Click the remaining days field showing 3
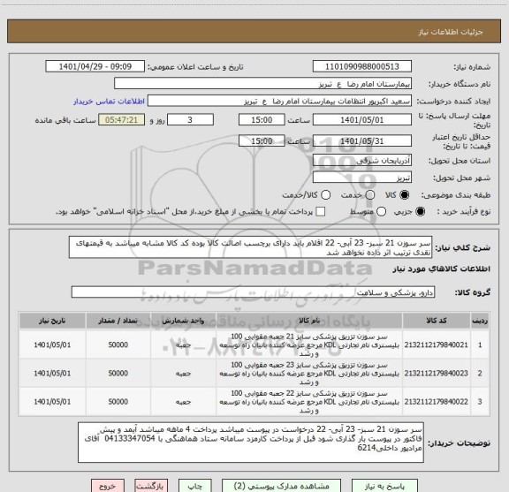Screen dimensions: 509x492 point(190,120)
